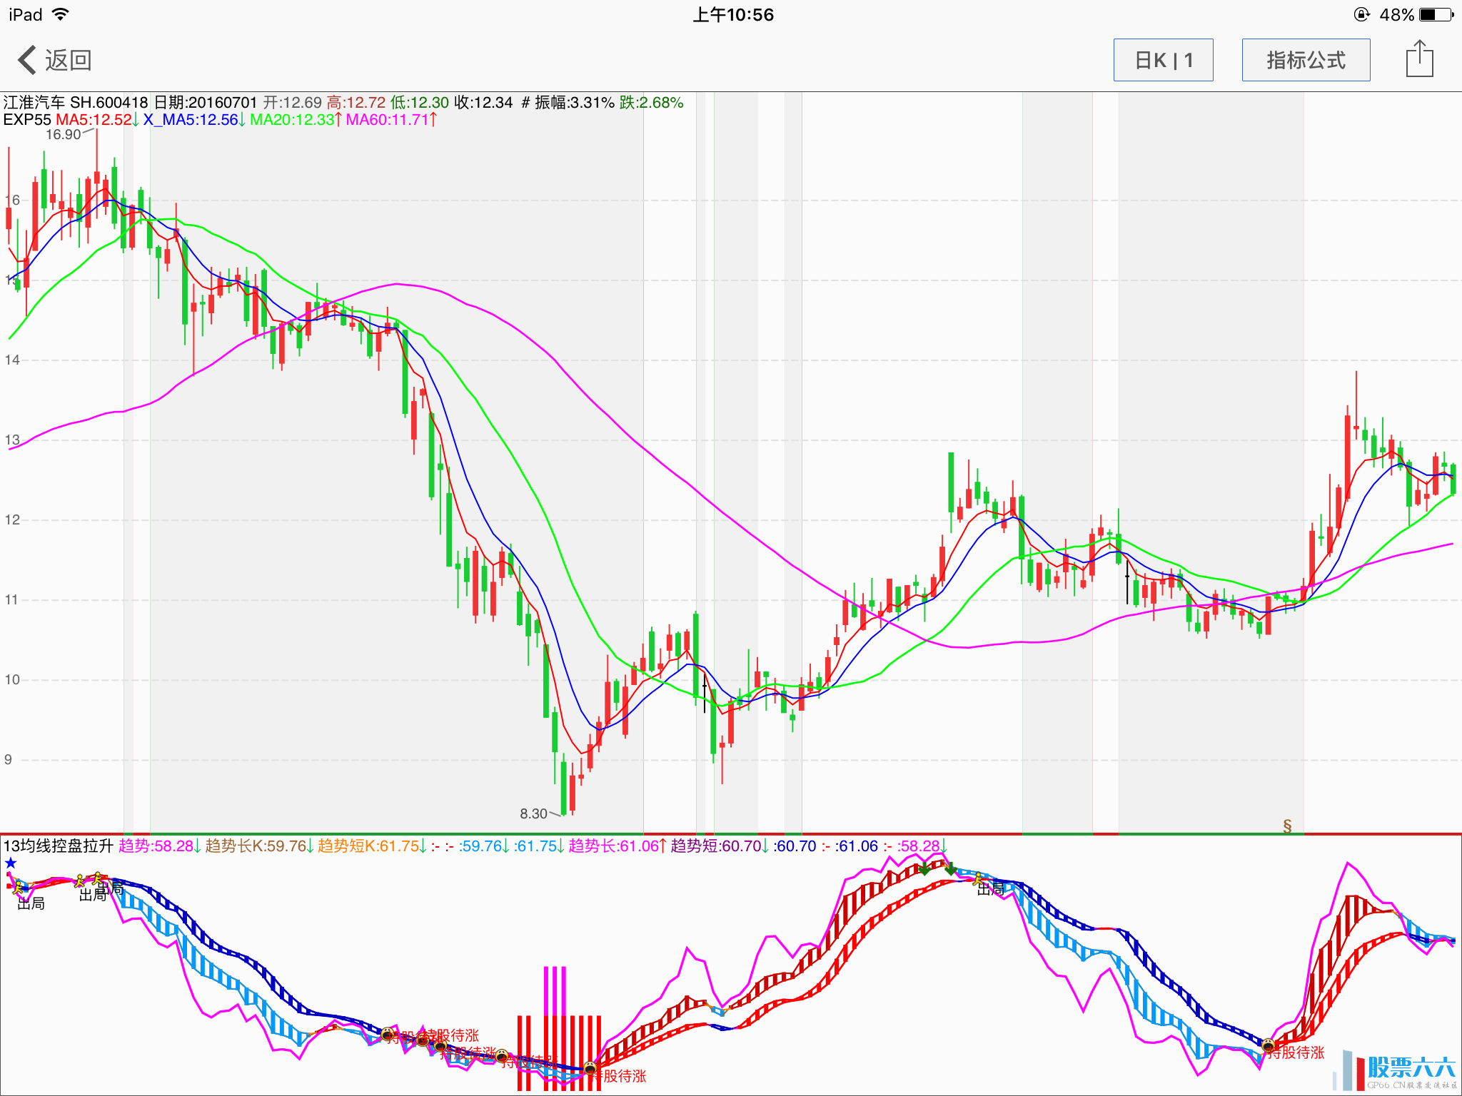
Task: Tap the rightmost smiley face near 持股待涨
Action: pos(1268,1046)
